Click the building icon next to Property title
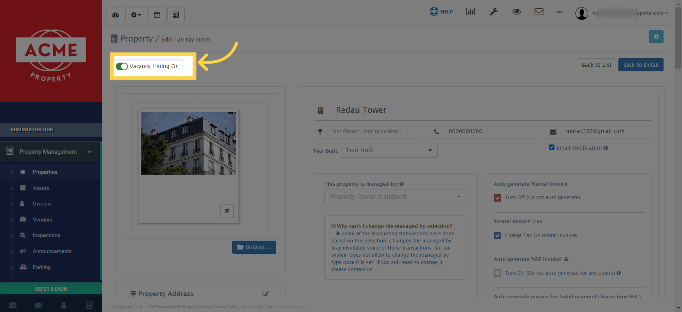The image size is (682, 312). [x=114, y=38]
